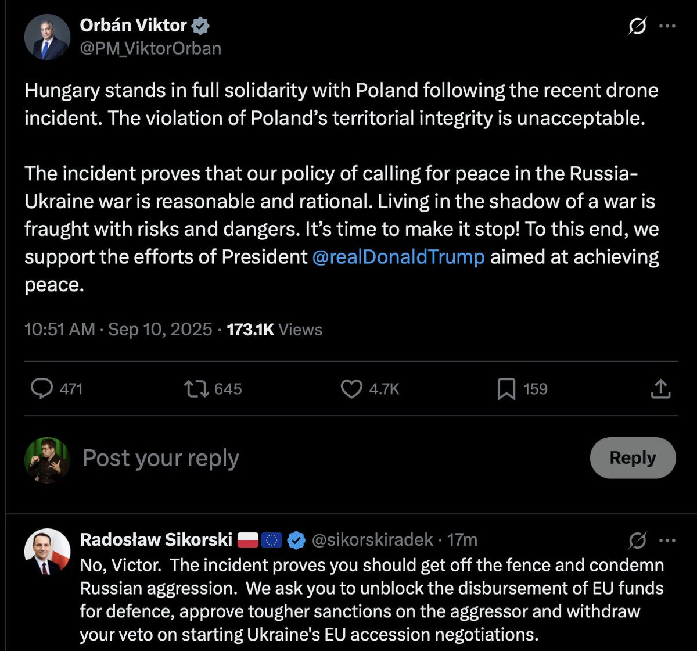
Task: Click the verified badge next to Radosław Sikorski
Action: click(297, 539)
